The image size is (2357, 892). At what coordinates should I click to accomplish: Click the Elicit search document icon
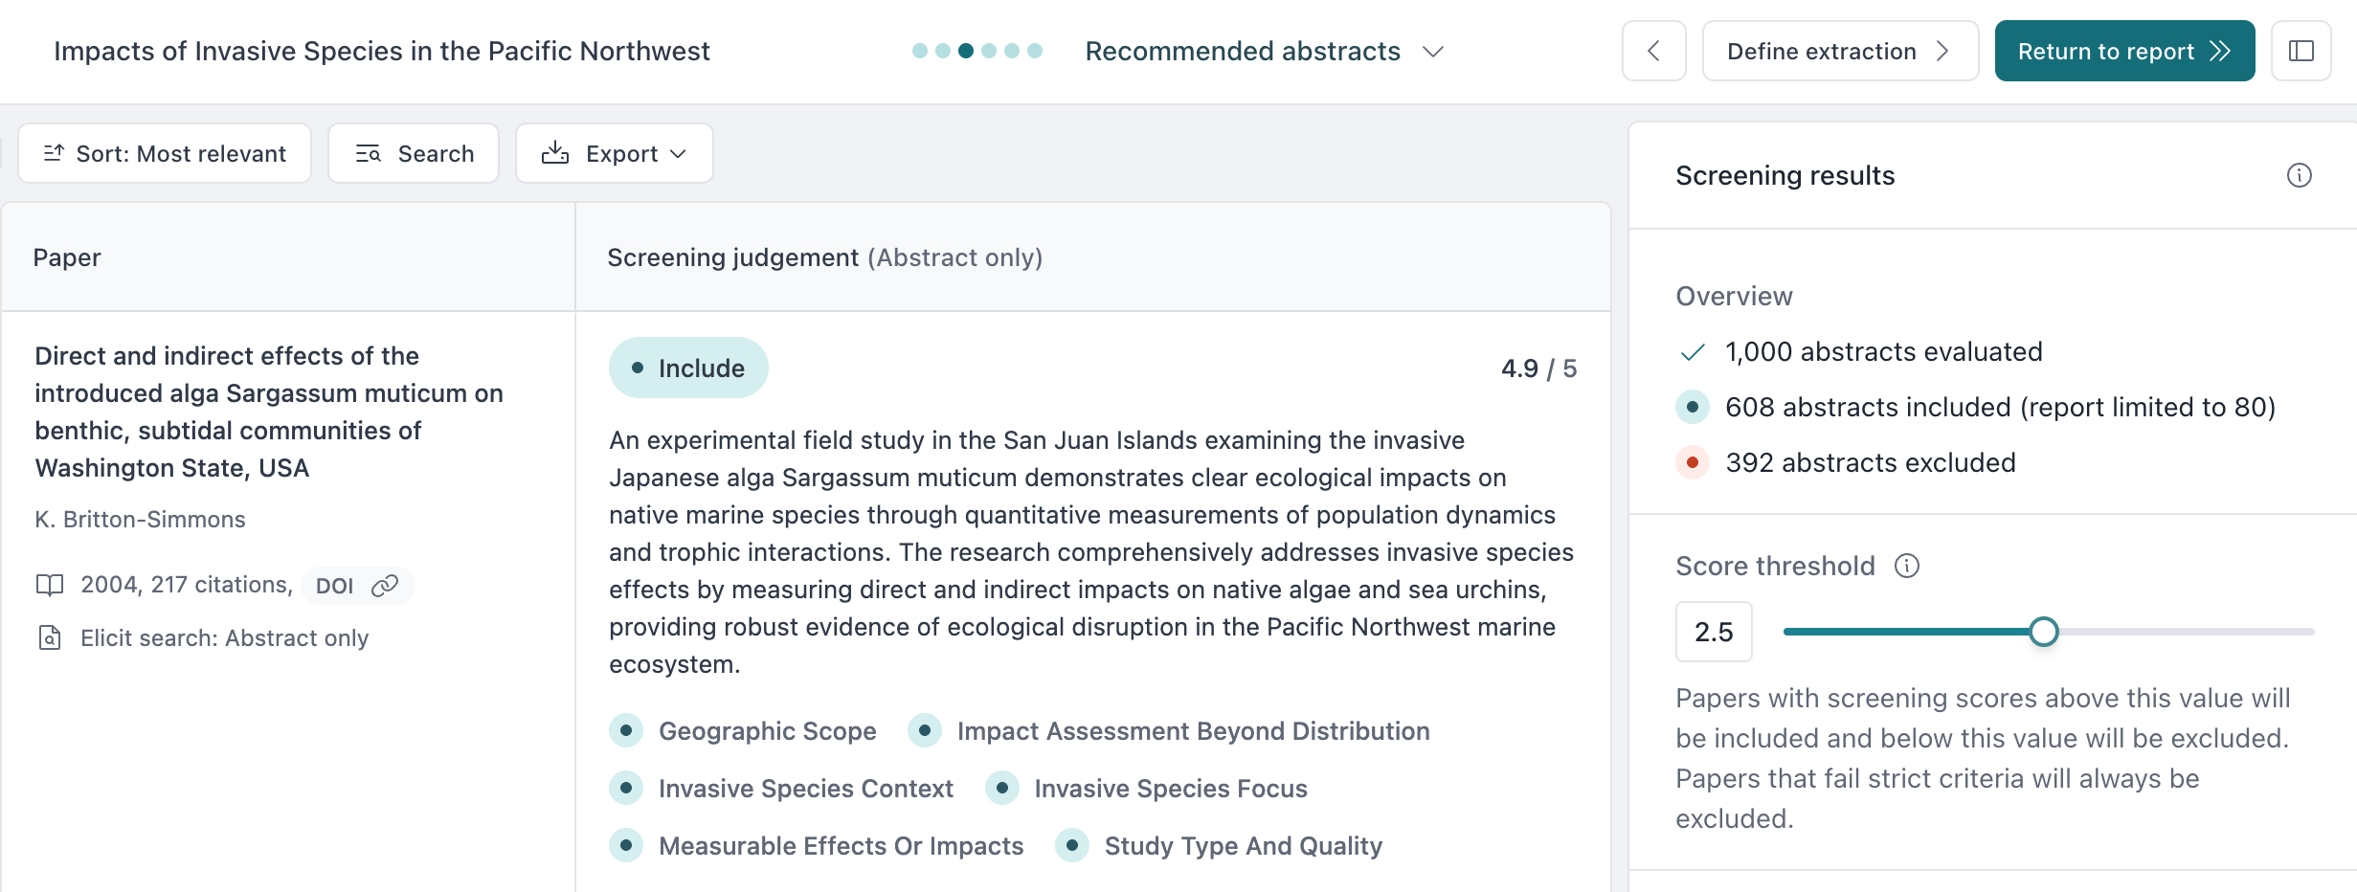pyautogui.click(x=50, y=637)
